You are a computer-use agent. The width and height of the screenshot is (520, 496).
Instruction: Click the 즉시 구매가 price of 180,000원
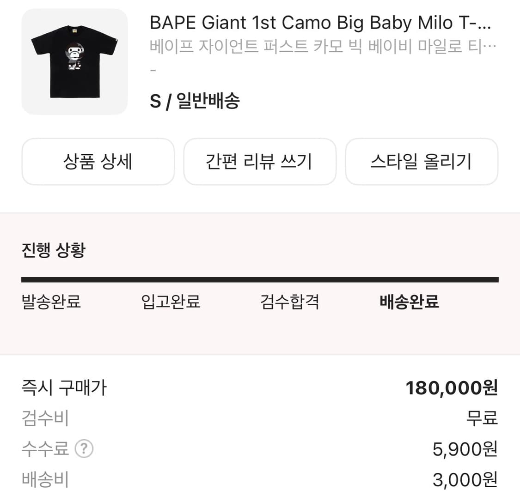click(x=450, y=388)
